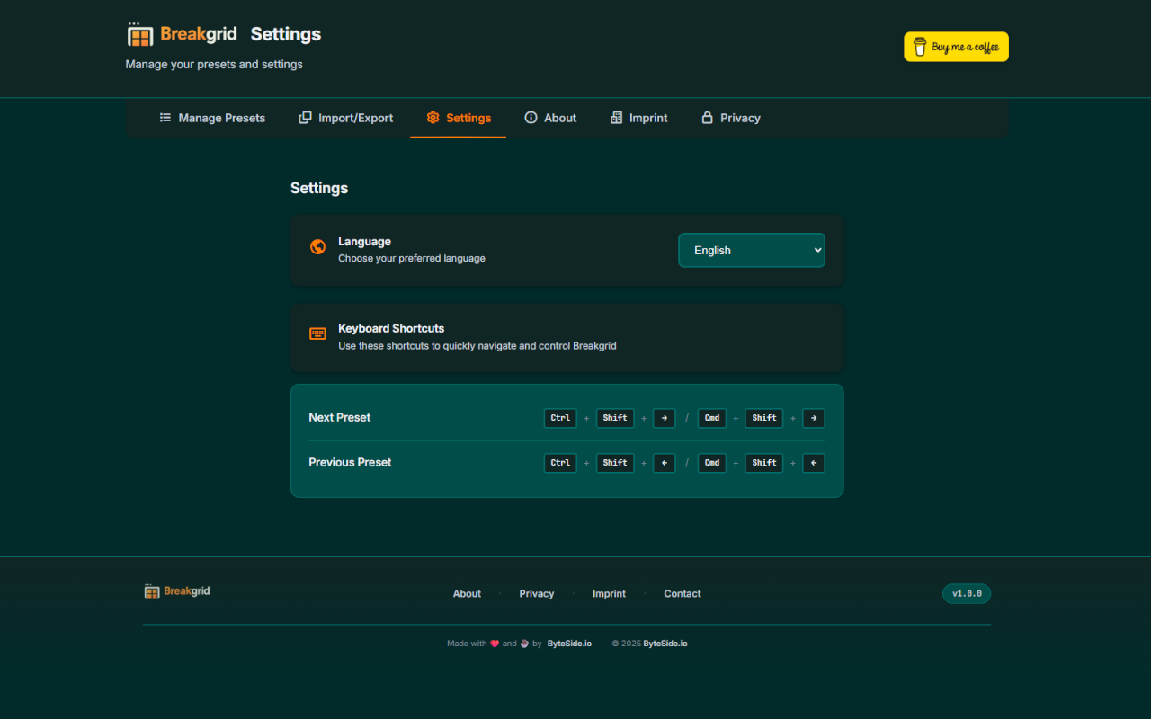Screen dimensions: 1151x719
Task: Click the gear icon on the Settings tab
Action: coord(432,118)
